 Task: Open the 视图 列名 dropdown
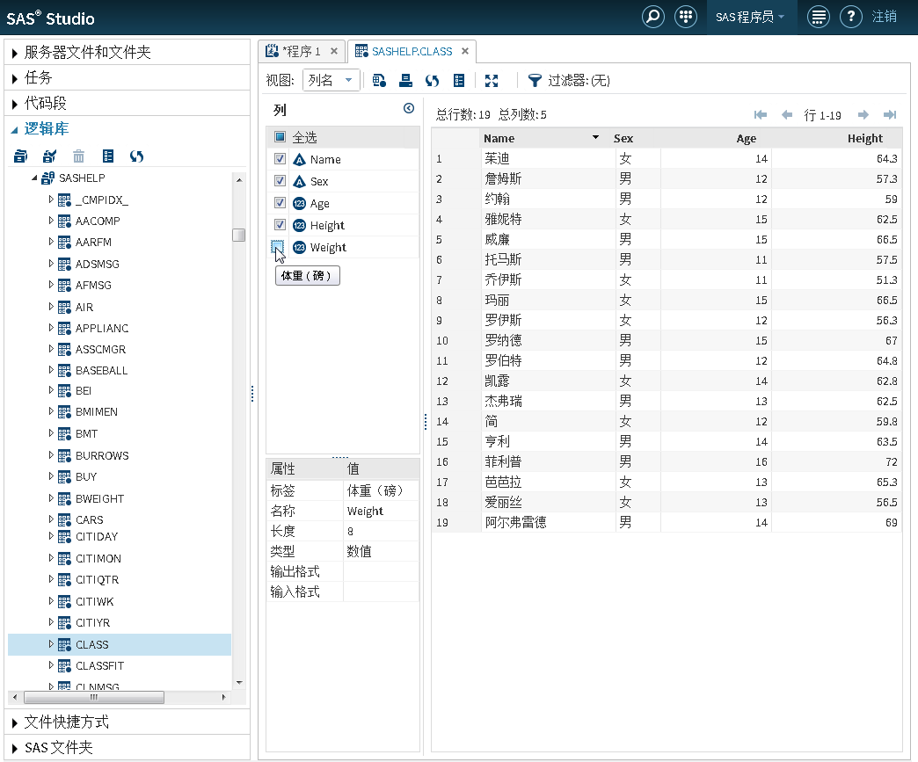coord(331,81)
